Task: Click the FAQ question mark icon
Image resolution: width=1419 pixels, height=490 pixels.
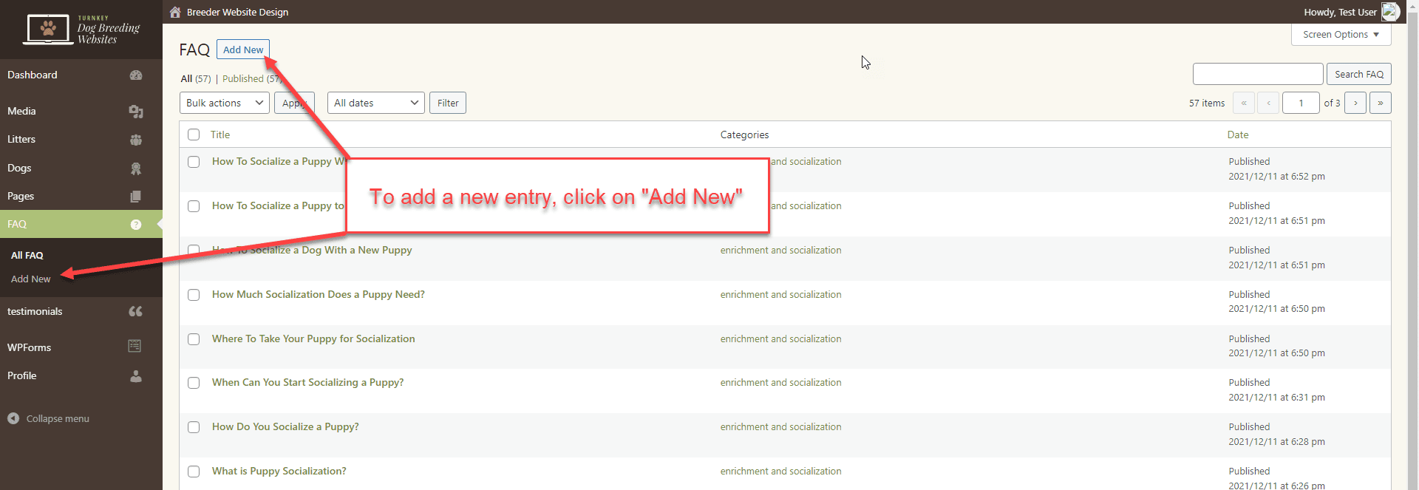Action: tap(136, 225)
